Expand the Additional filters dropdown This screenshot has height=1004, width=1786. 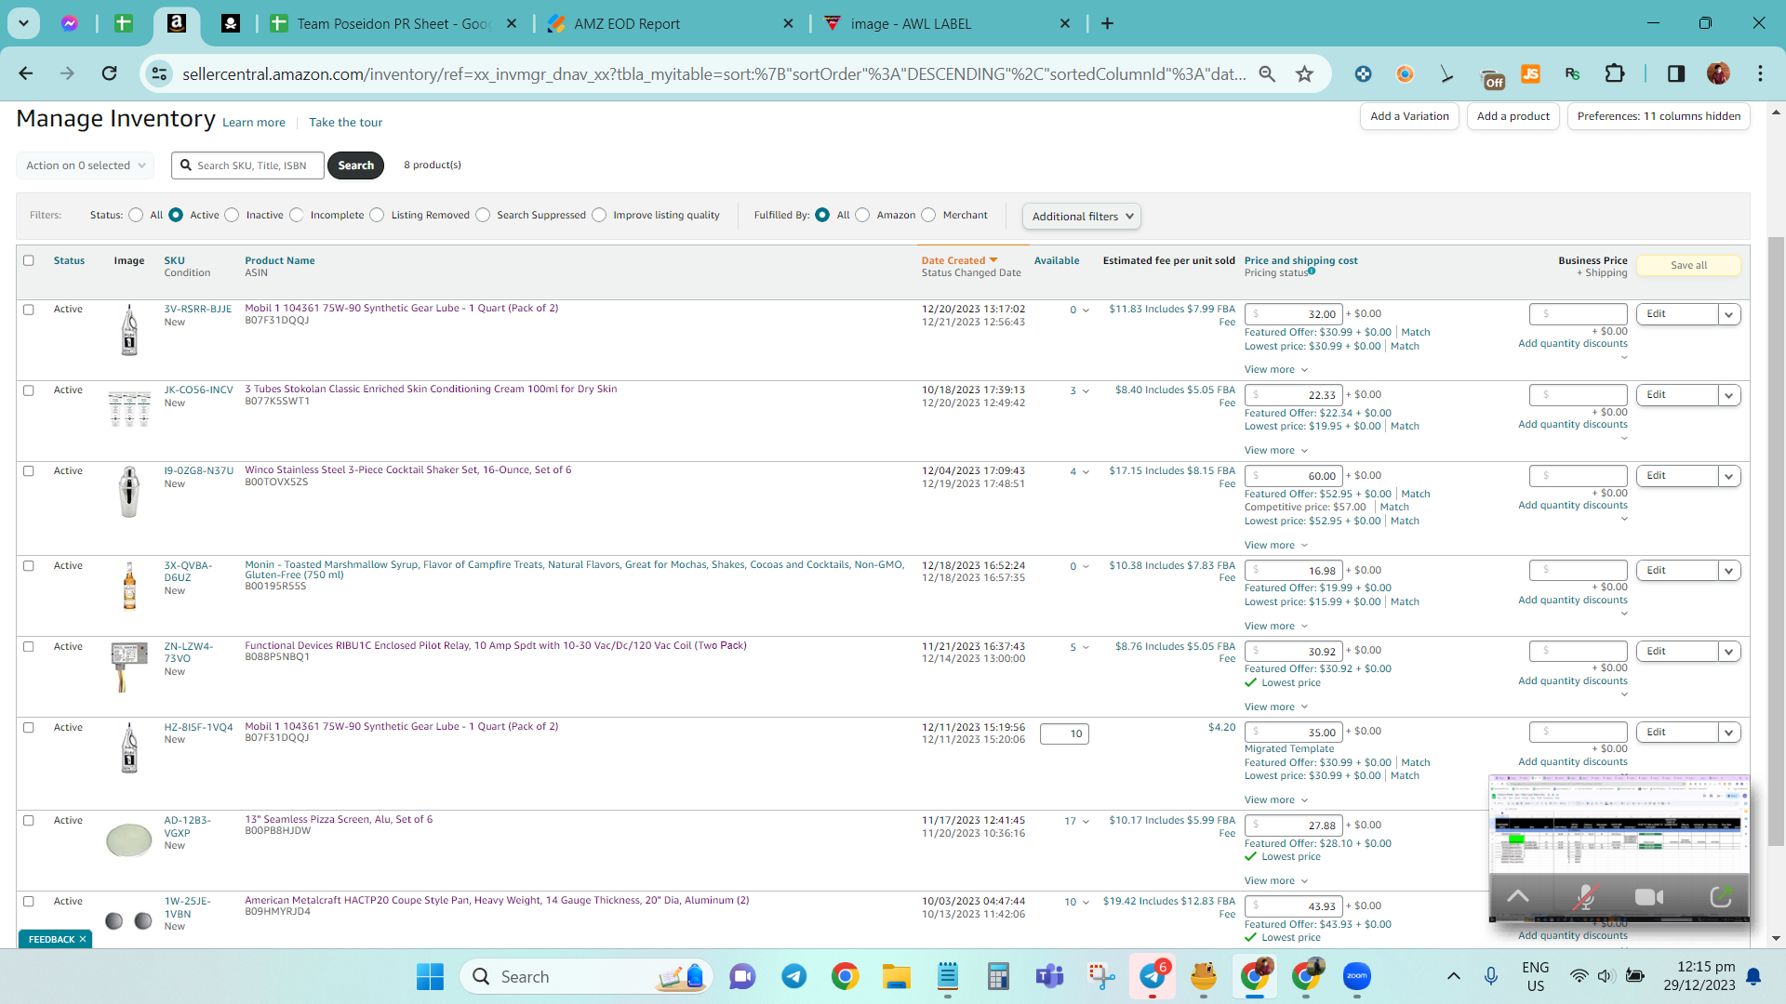point(1082,217)
